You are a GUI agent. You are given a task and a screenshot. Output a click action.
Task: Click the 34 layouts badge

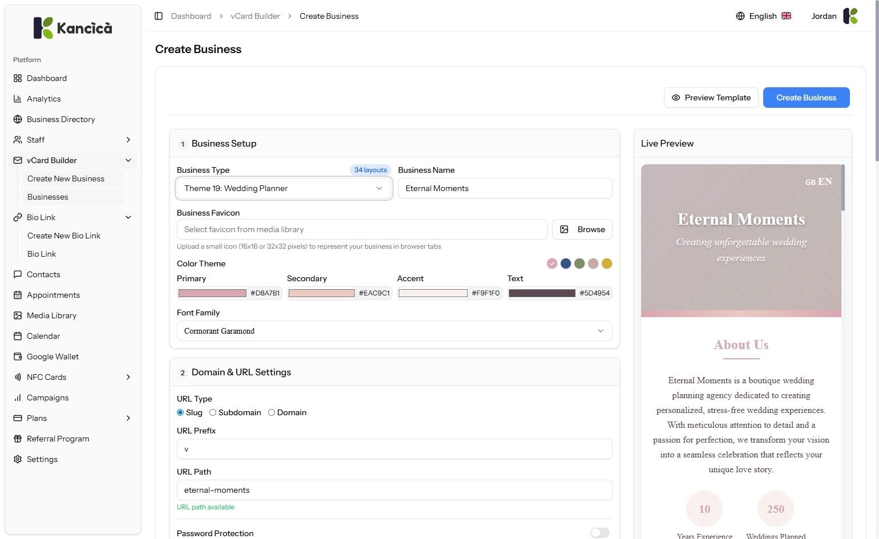(370, 170)
